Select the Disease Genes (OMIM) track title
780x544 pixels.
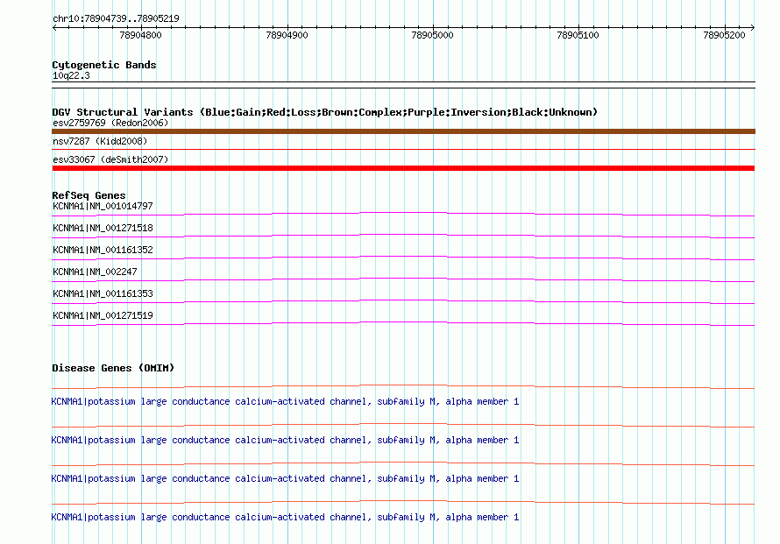click(x=113, y=368)
